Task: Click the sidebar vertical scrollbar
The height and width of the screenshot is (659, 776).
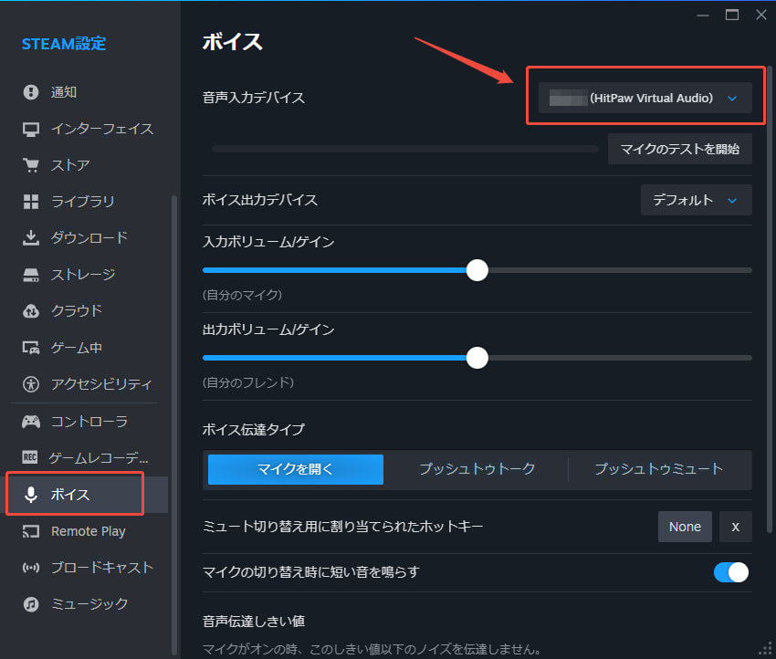Action: (x=173, y=425)
